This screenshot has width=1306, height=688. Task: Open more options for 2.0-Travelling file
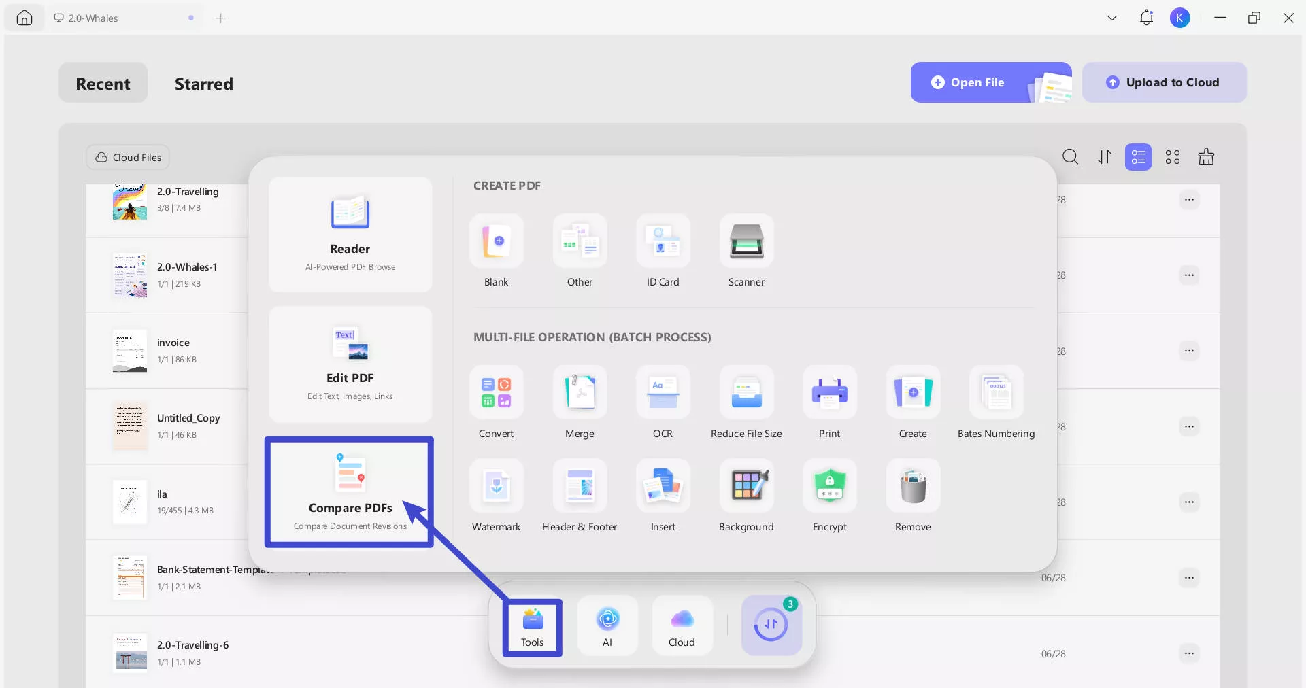(1188, 200)
